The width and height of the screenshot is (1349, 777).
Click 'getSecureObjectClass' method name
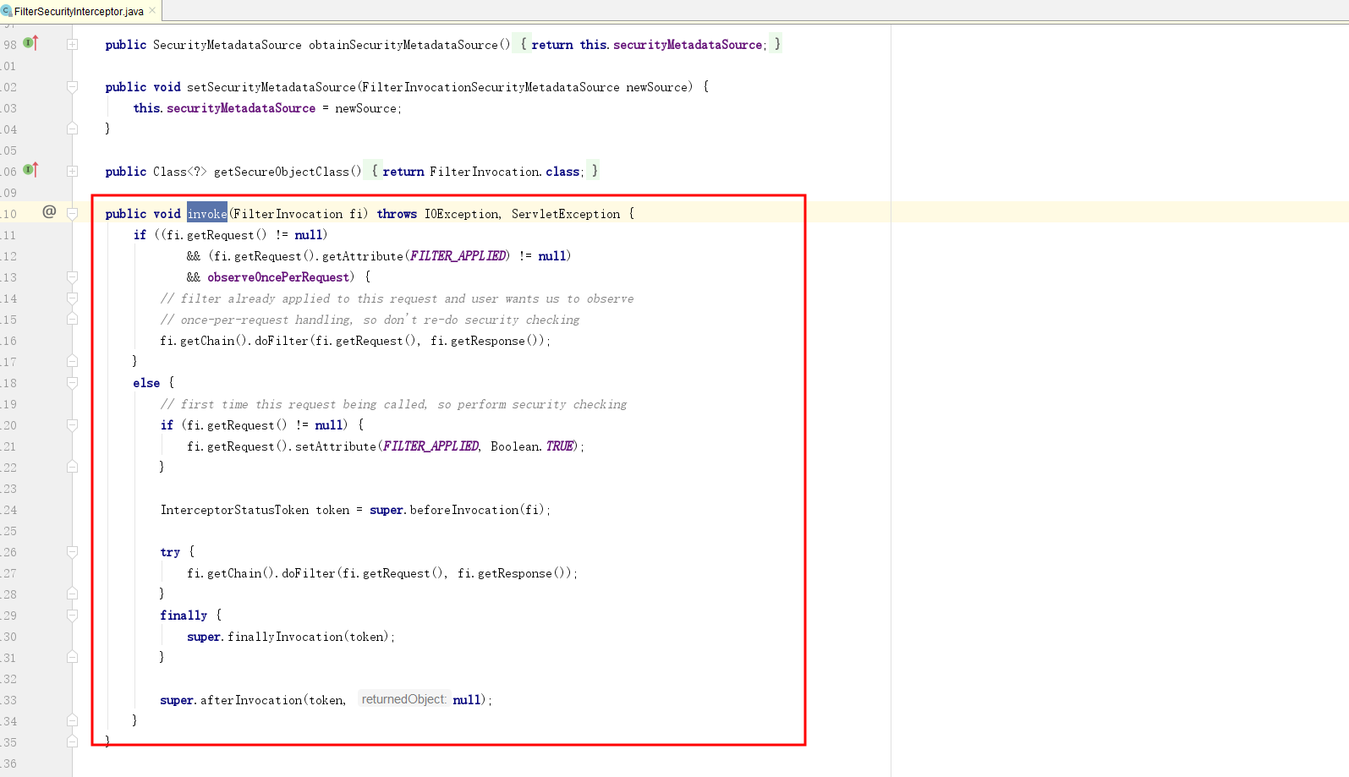point(282,172)
